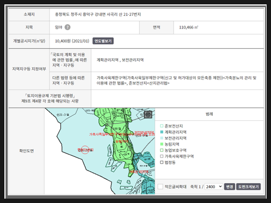The width and height of the screenshot is (271, 203).
Task: Apply the scale with the 변경 button
Action: coord(229,187)
